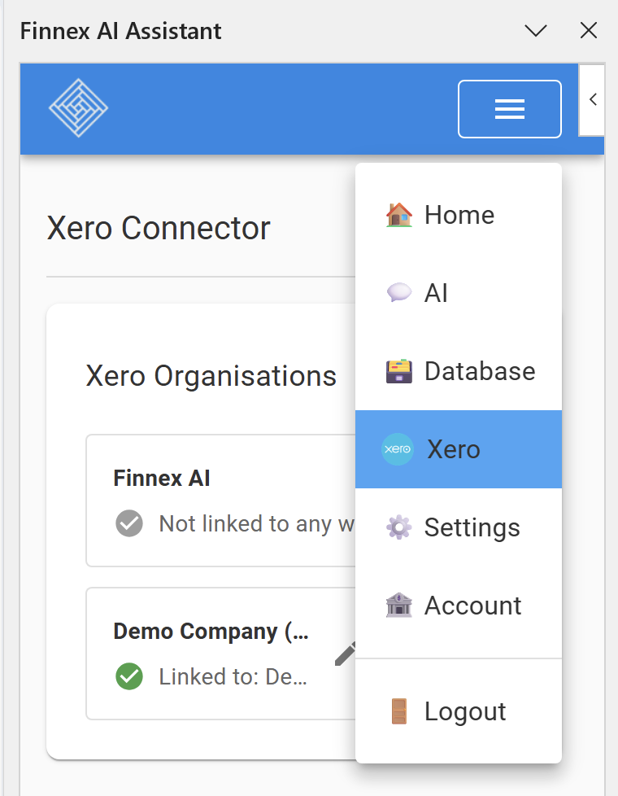Select the Finnex AI organisation card
The image size is (618, 796).
tap(221, 501)
